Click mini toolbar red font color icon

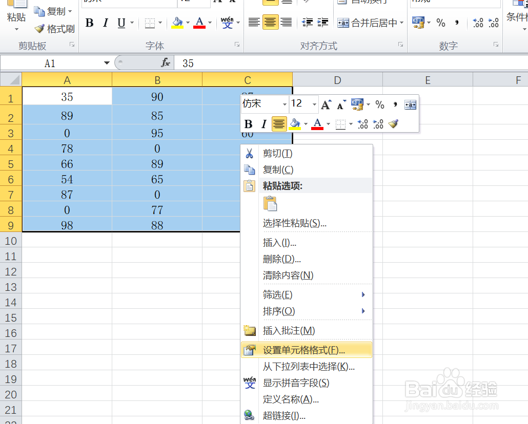coord(317,124)
